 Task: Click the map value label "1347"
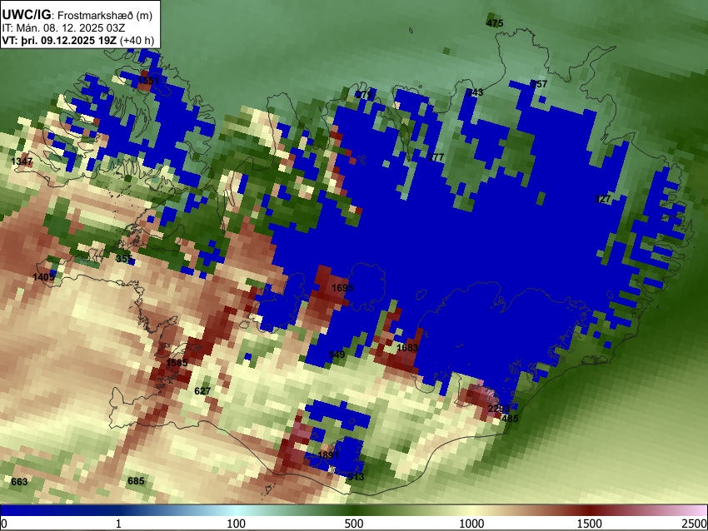click(22, 161)
